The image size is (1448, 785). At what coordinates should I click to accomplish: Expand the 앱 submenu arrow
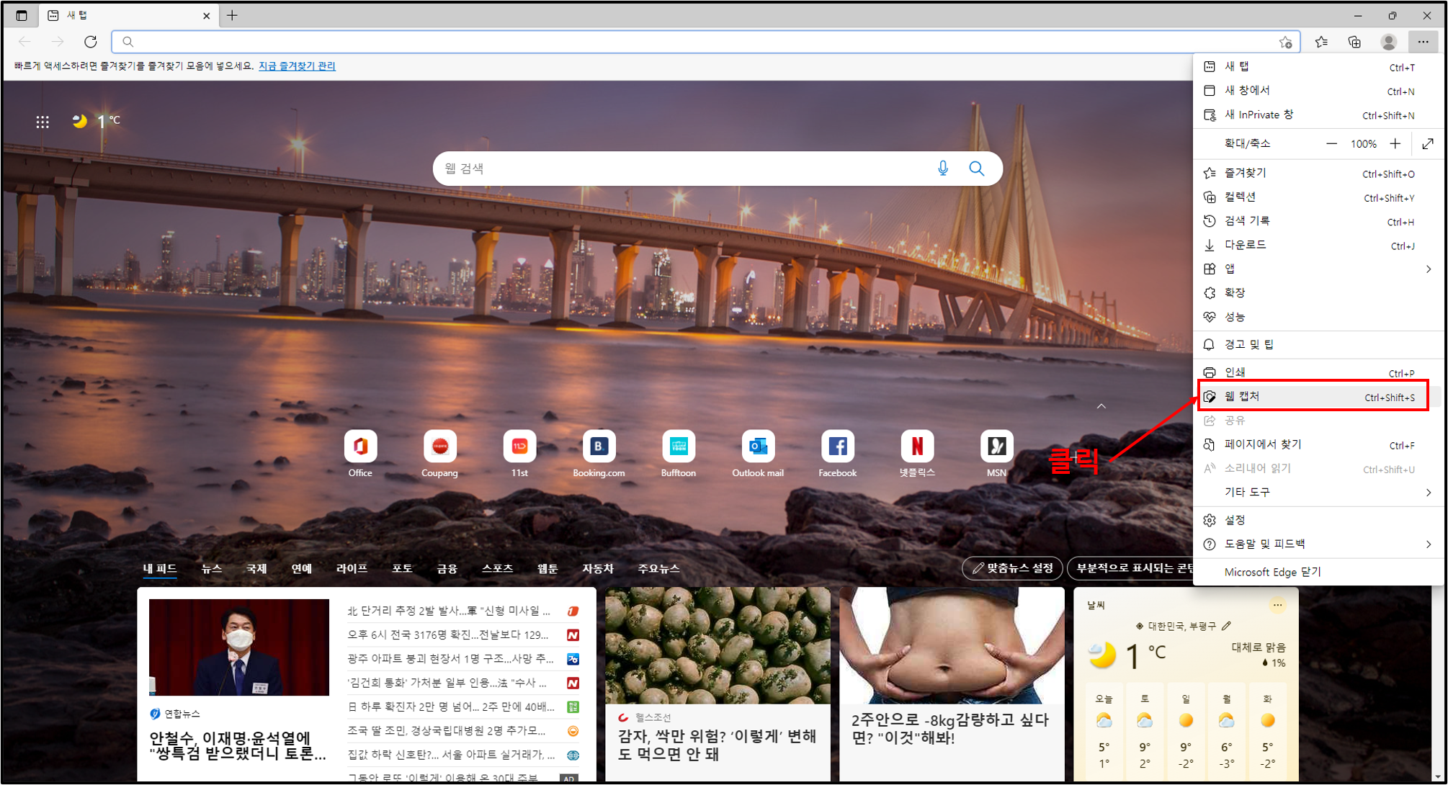[x=1428, y=269]
